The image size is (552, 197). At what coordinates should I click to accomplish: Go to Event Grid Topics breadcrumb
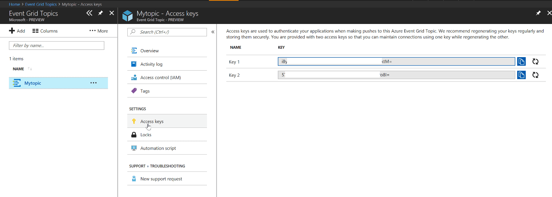(41, 4)
